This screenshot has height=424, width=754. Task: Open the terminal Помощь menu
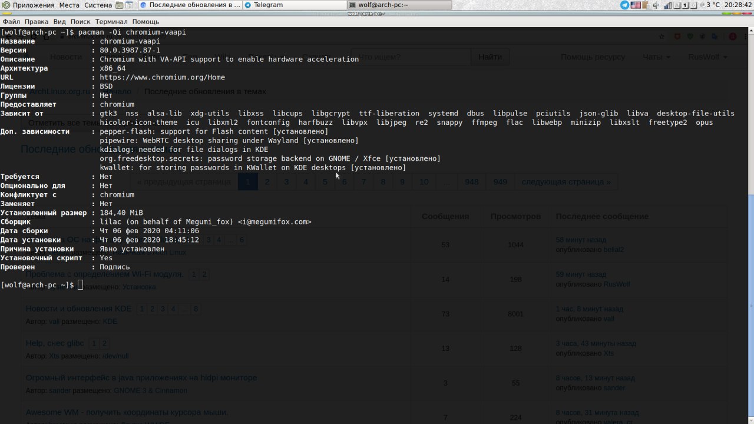pyautogui.click(x=145, y=21)
